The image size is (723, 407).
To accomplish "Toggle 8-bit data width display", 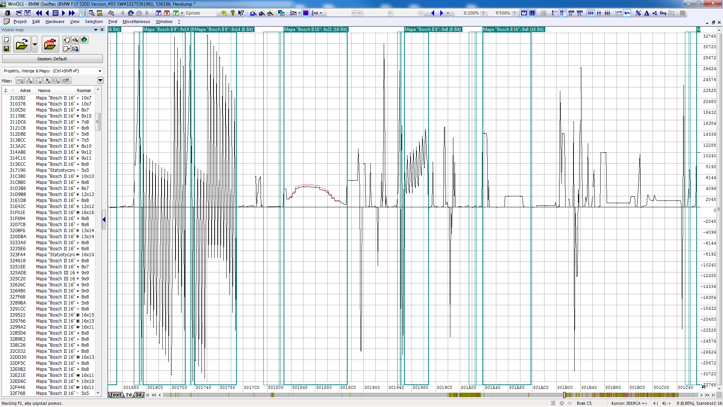I will coord(554,13).
